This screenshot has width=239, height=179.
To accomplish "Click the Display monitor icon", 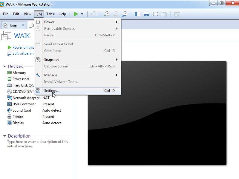I will click(x=10, y=123).
